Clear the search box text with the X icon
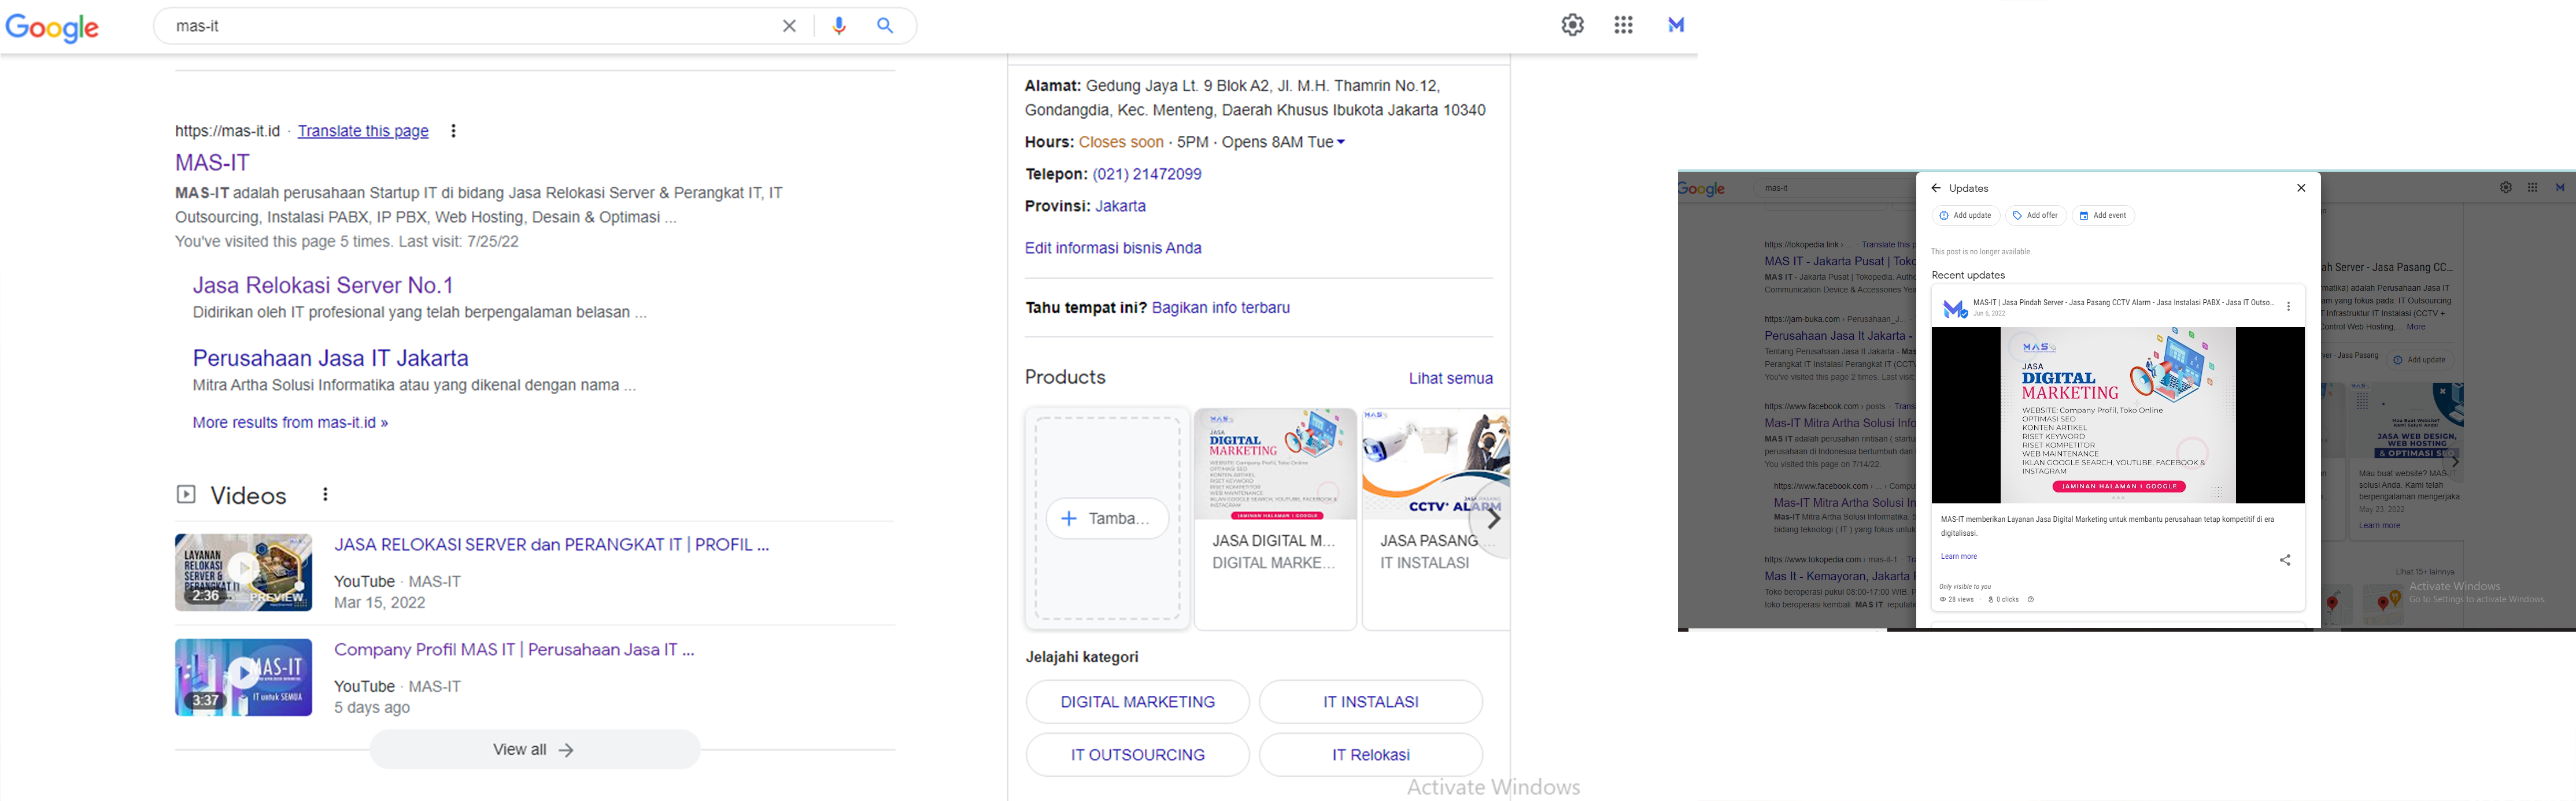The height and width of the screenshot is (801, 2576). pyautogui.click(x=789, y=26)
